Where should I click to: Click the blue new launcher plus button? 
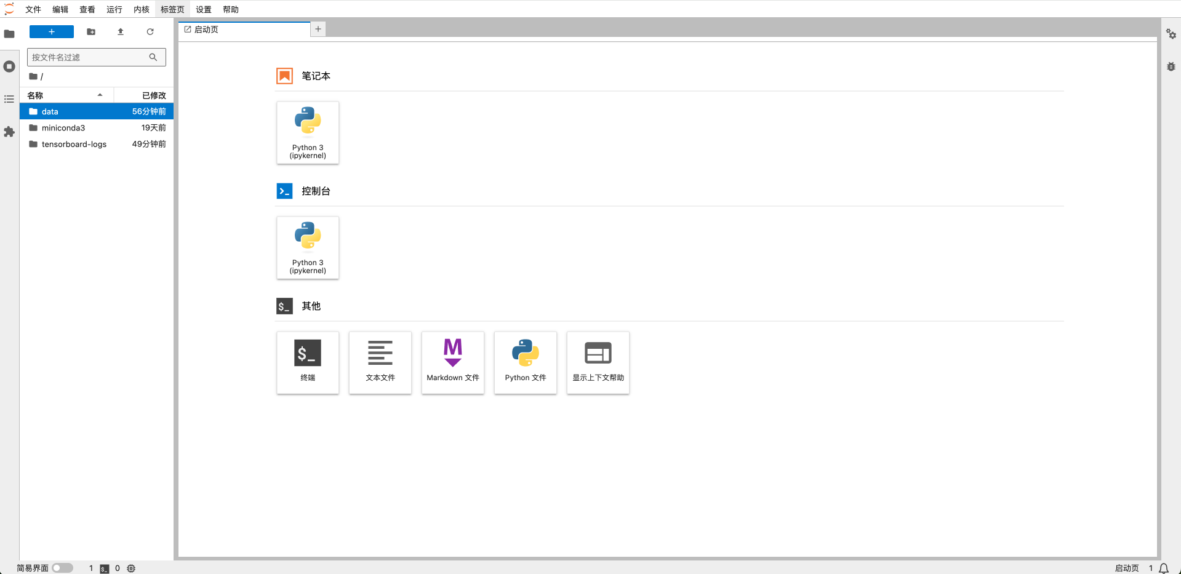click(x=52, y=31)
